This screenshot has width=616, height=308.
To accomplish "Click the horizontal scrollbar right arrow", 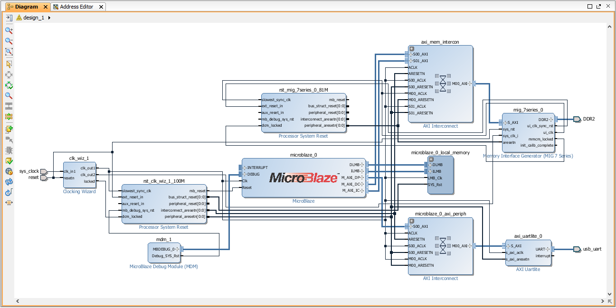I will 602,301.
